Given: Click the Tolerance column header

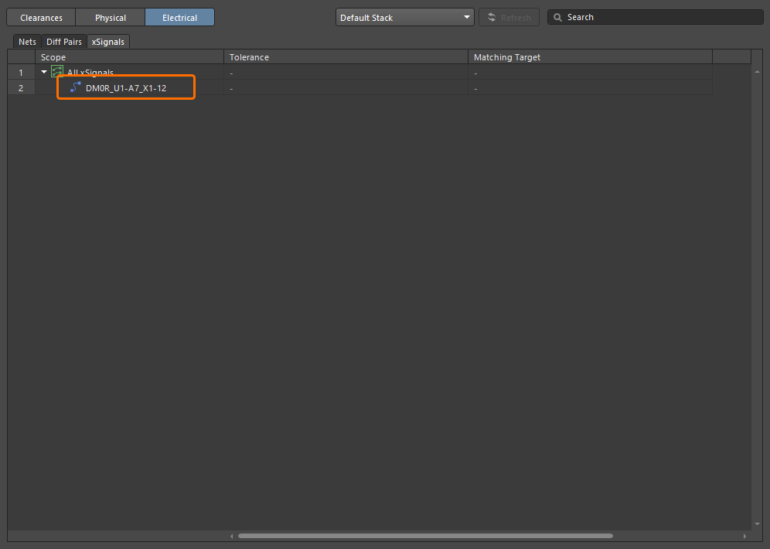Looking at the screenshot, I should tap(346, 57).
